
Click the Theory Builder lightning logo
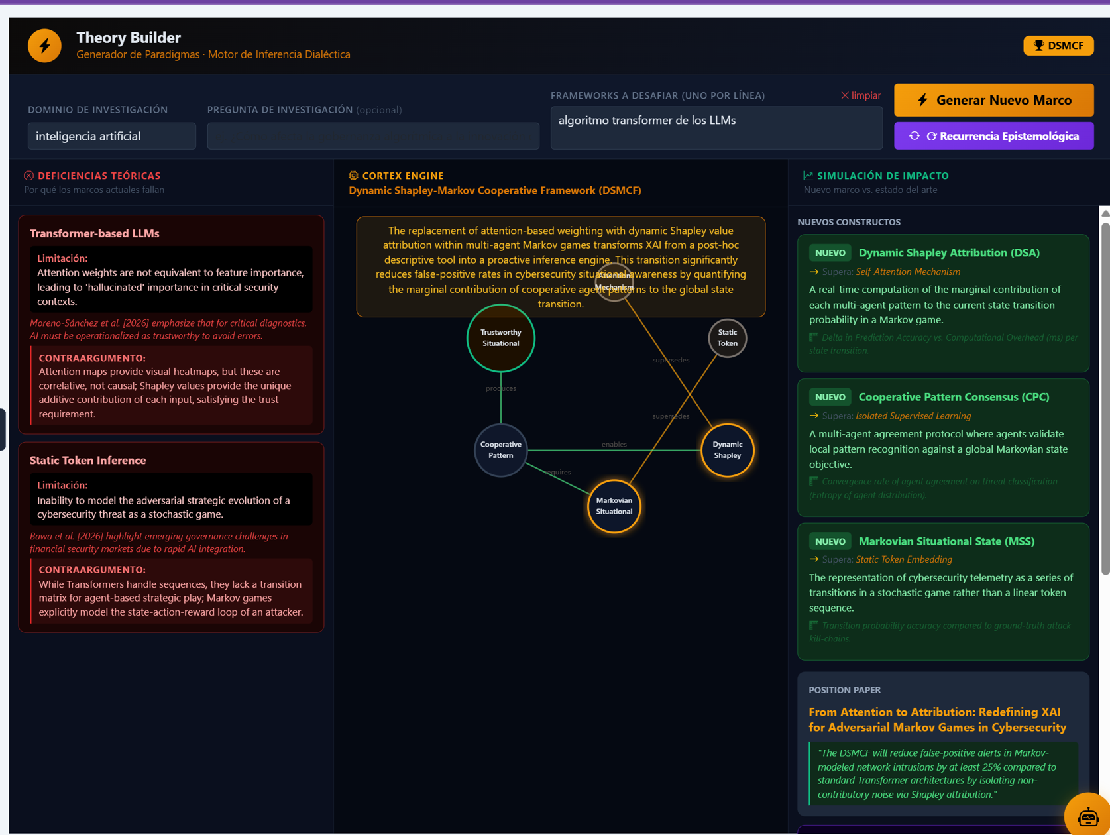44,46
